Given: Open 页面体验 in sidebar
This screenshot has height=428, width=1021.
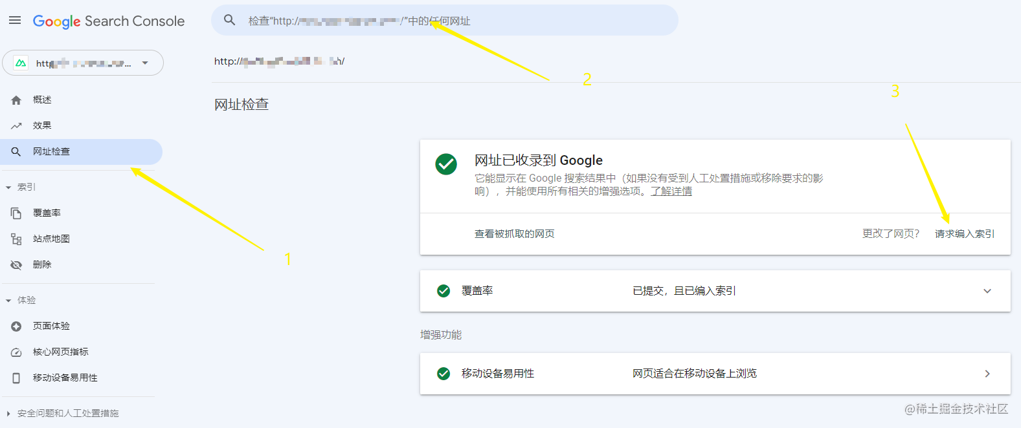Looking at the screenshot, I should (x=81, y=326).
